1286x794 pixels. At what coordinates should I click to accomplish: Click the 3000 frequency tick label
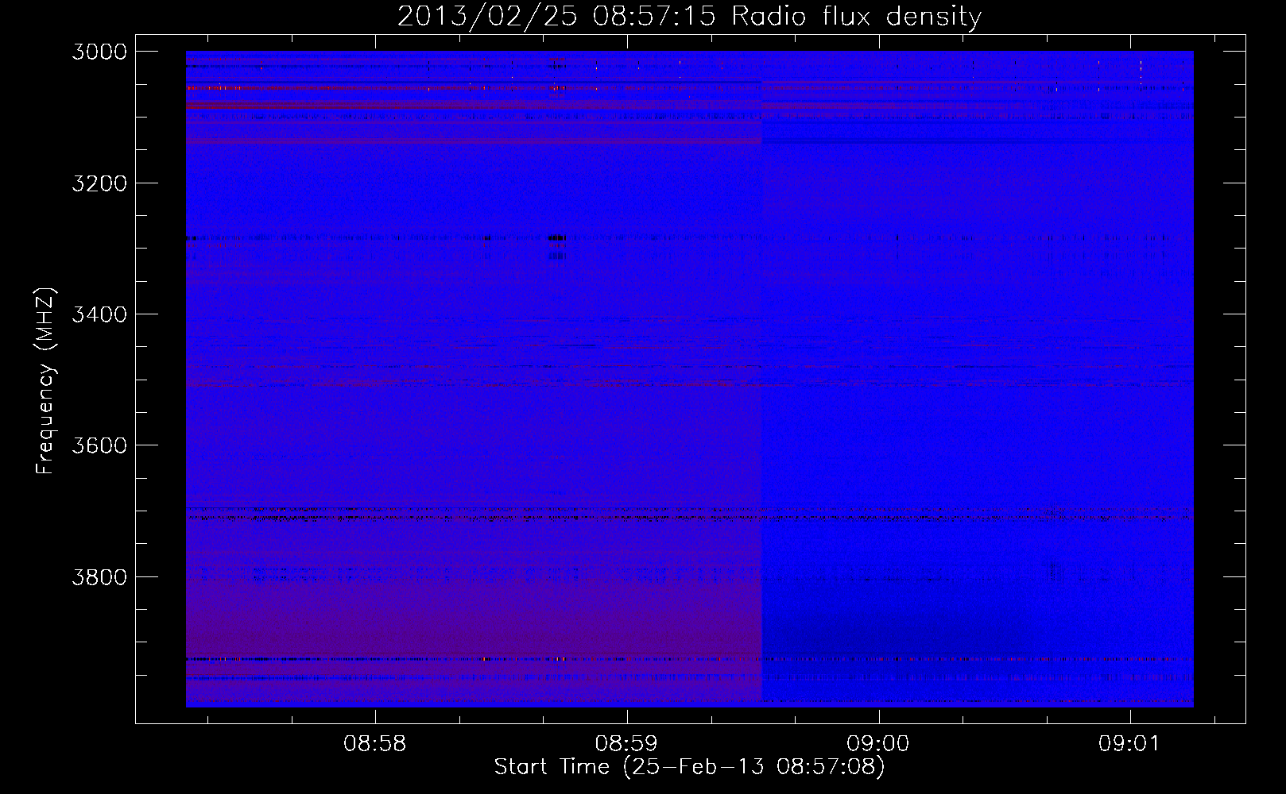[99, 52]
